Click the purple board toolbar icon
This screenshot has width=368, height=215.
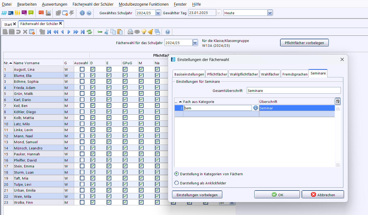[24, 13]
